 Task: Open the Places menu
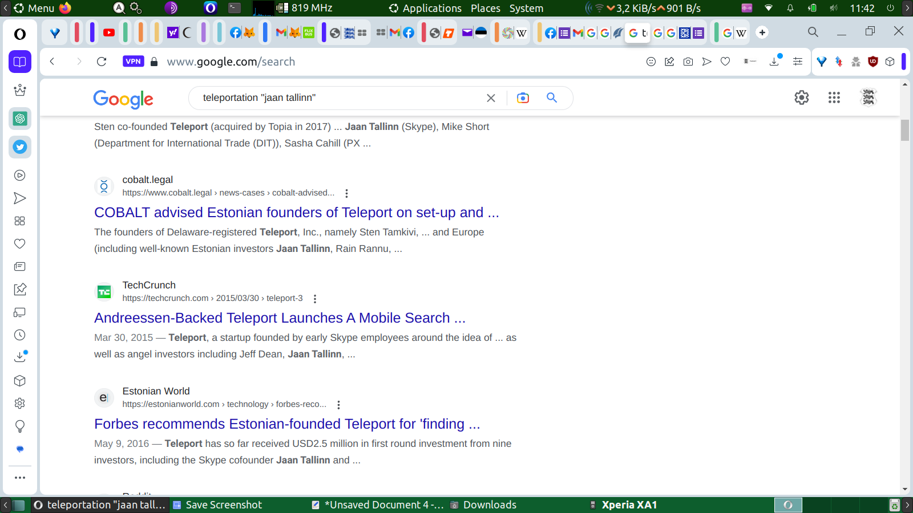pos(486,8)
